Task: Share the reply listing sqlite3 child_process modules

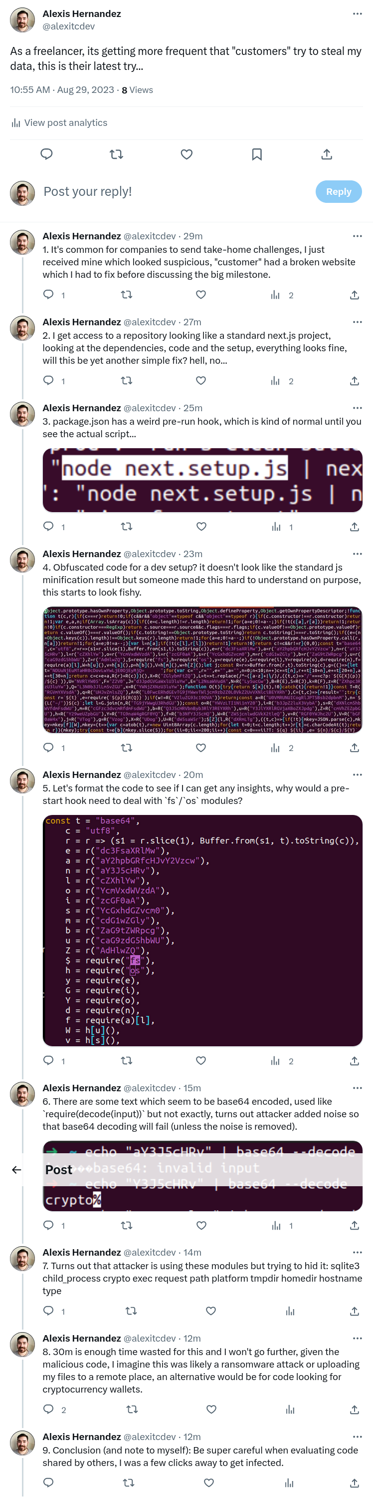Action: (354, 1311)
